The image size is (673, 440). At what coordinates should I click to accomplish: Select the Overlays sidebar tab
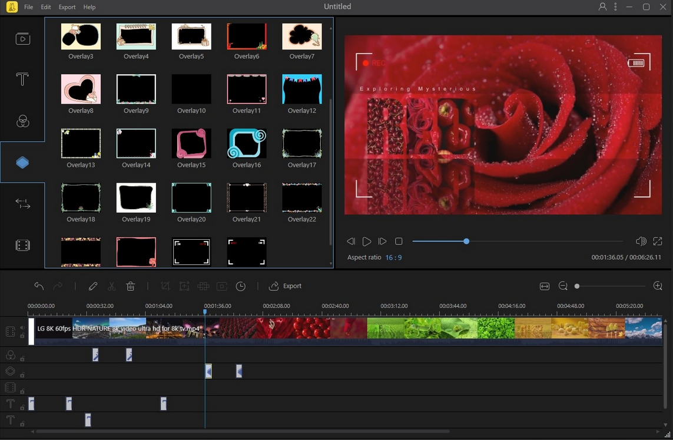tap(22, 162)
